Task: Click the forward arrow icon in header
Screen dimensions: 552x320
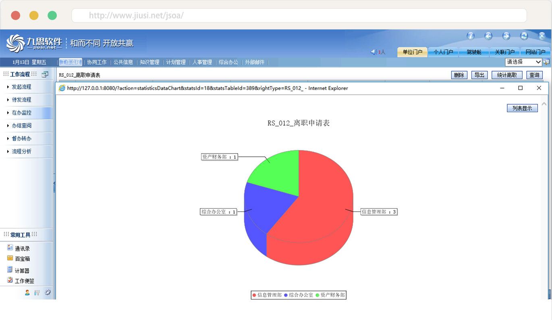Action: 506,36
